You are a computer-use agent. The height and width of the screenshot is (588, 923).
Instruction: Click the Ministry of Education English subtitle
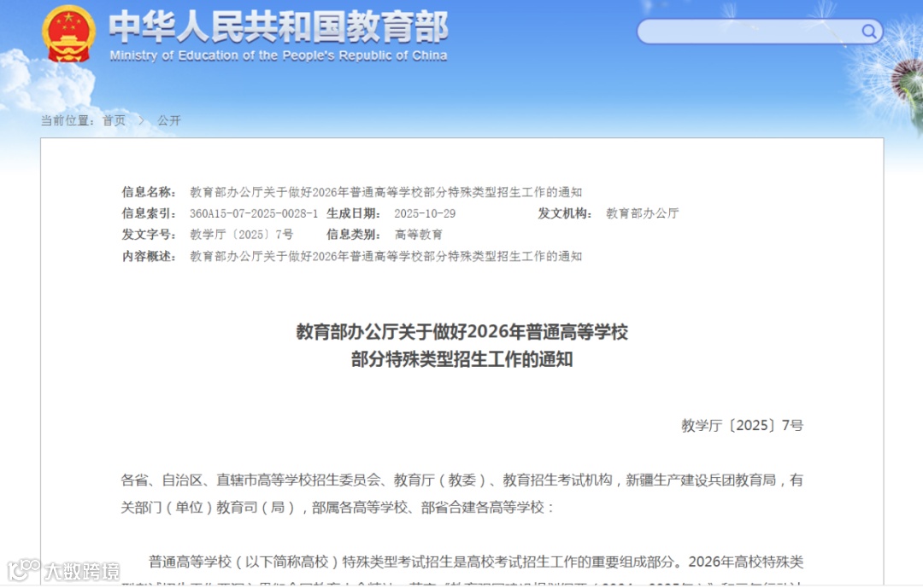tap(279, 55)
